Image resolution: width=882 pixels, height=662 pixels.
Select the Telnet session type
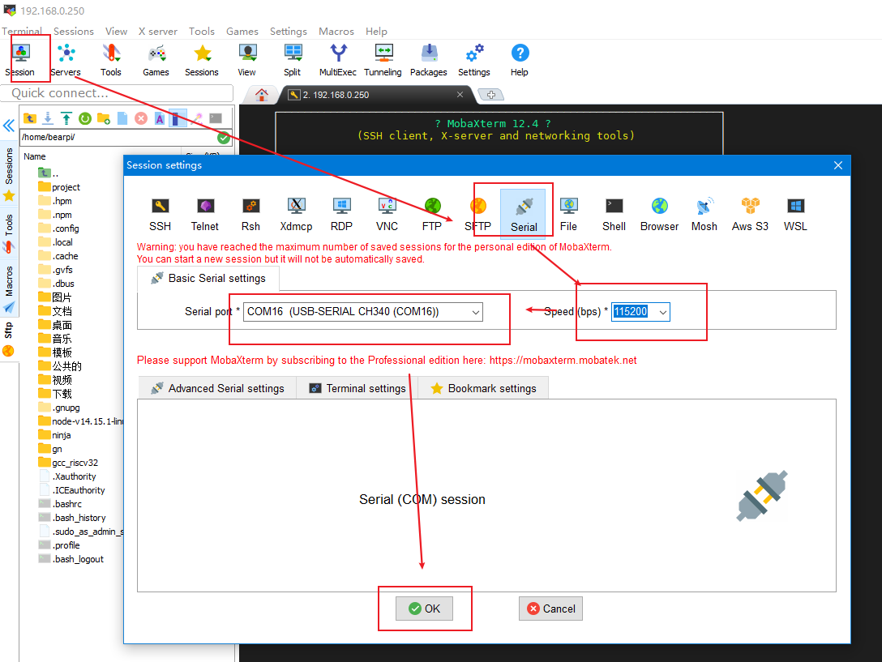point(205,214)
